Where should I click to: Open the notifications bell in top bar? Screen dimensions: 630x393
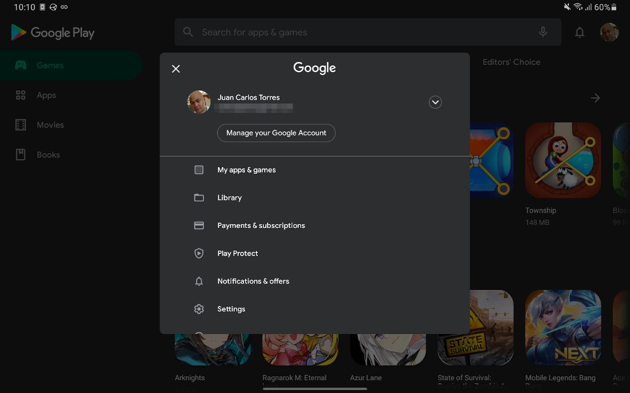tap(580, 32)
